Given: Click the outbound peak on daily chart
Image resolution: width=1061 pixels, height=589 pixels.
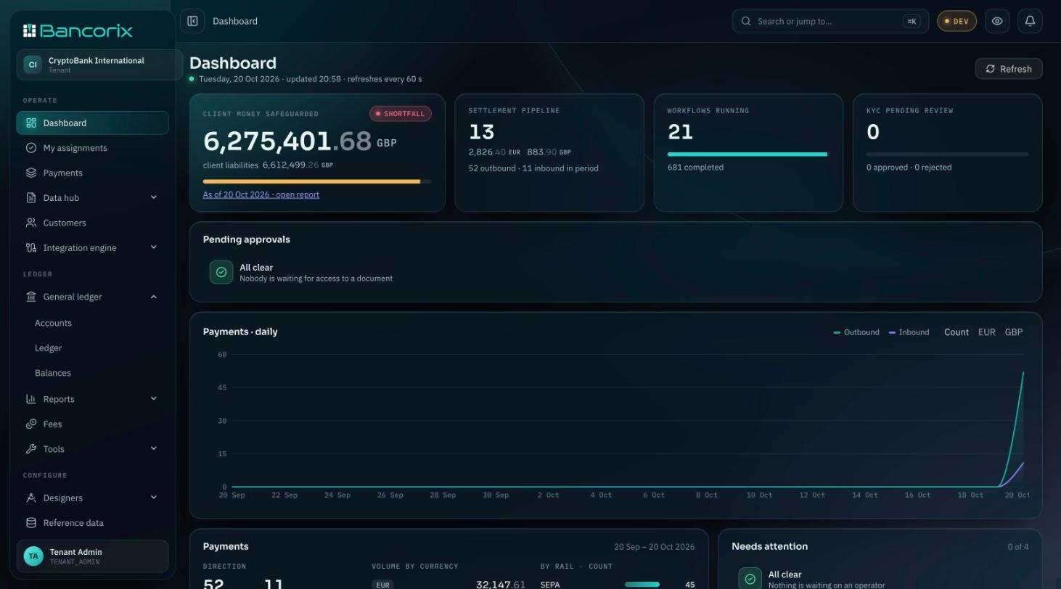Looking at the screenshot, I should (1023, 373).
